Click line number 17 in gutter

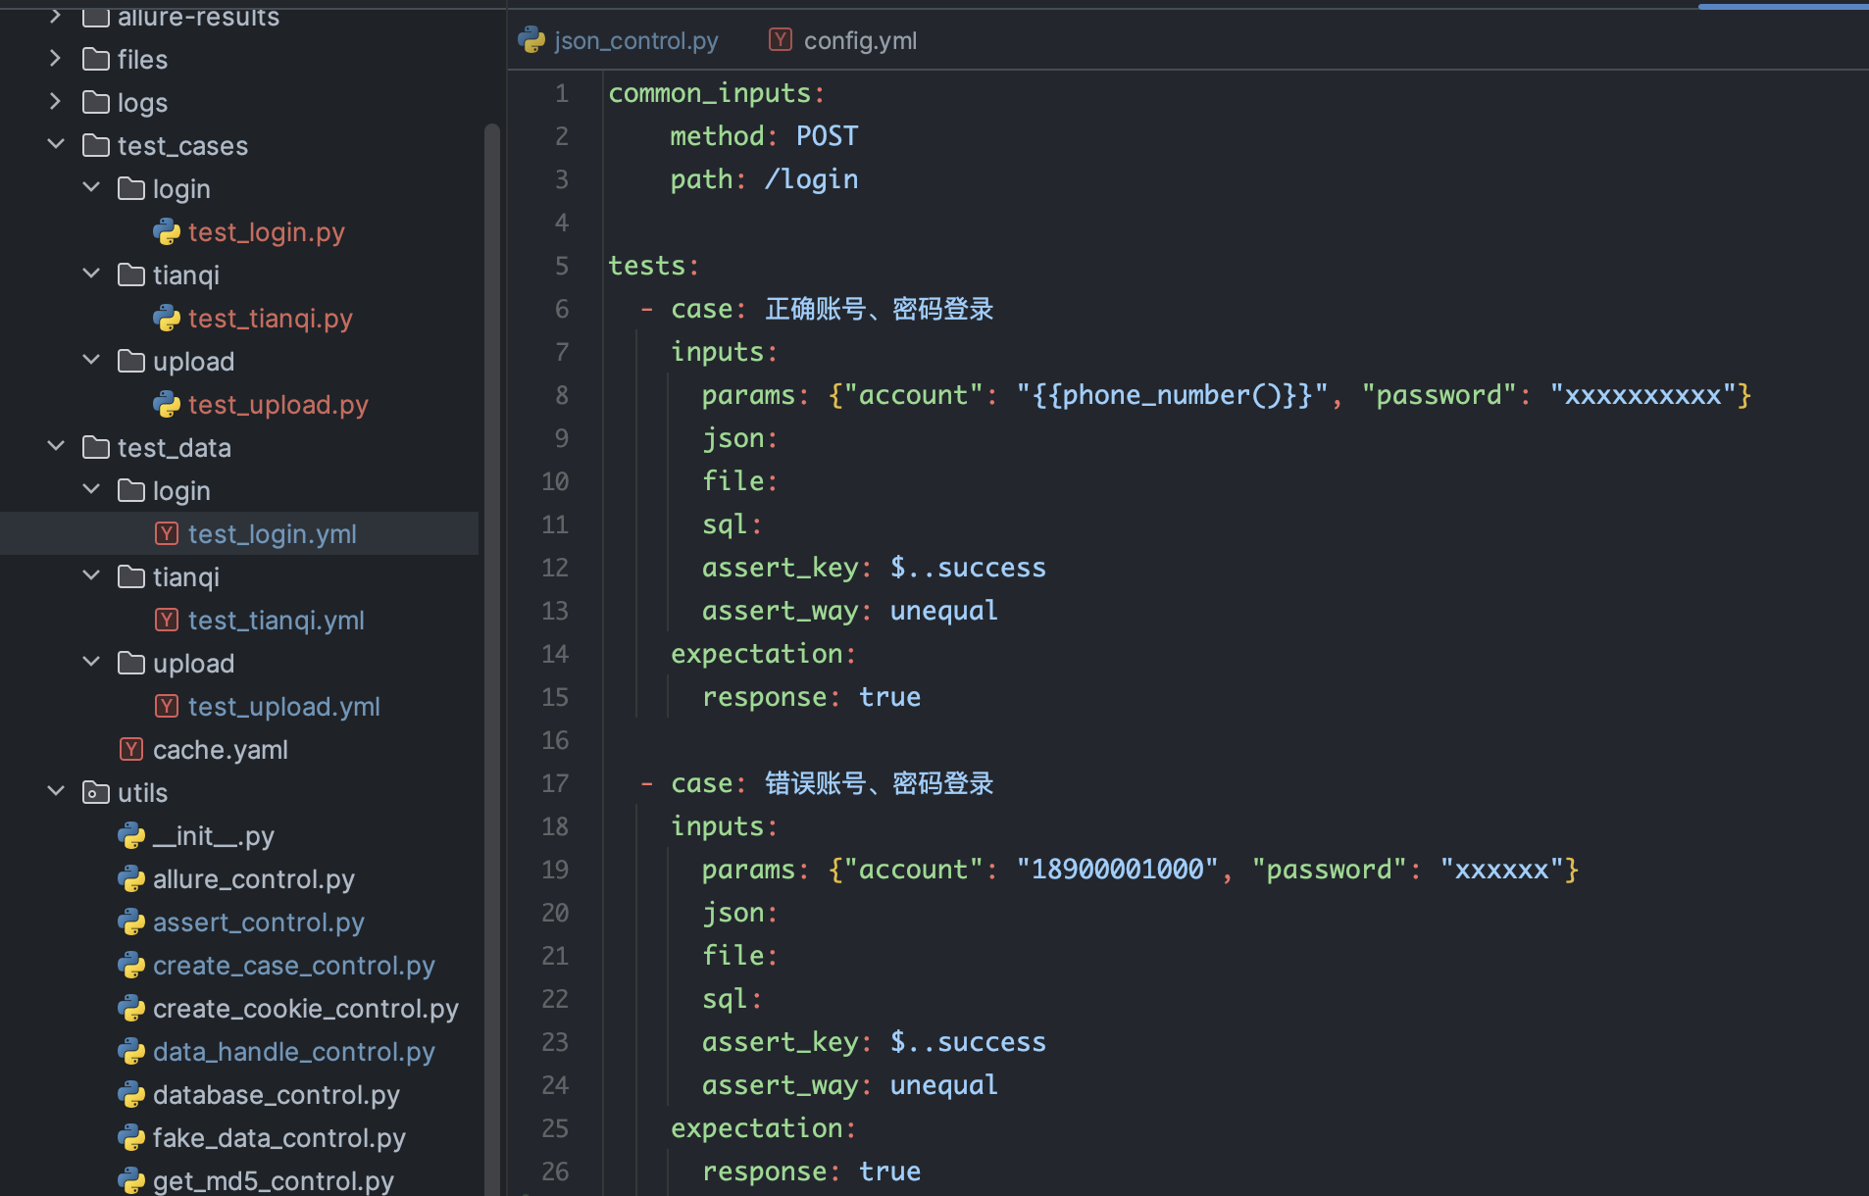click(555, 783)
